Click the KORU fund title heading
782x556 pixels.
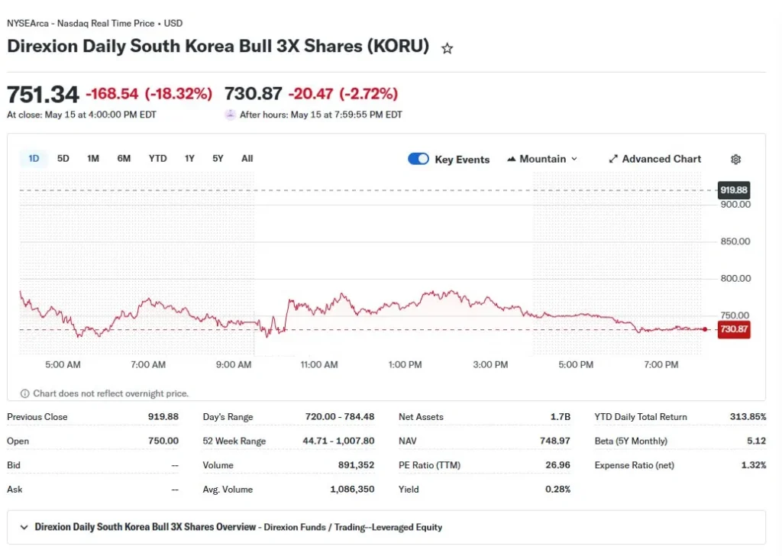coord(218,46)
